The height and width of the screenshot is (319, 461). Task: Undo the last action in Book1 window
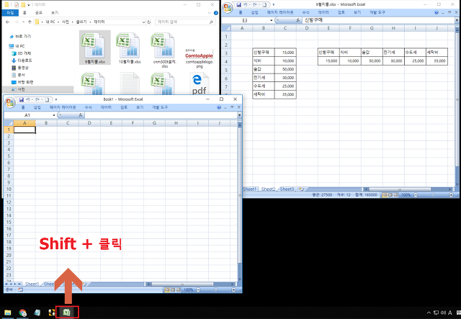pos(28,99)
